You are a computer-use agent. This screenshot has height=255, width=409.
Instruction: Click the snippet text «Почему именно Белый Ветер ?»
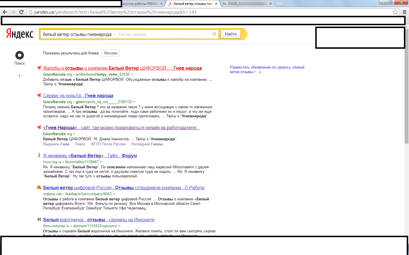click(x=71, y=107)
